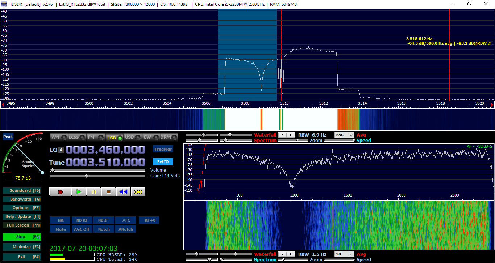
Task: Toggle the AGC Off button
Action: [x=82, y=229]
